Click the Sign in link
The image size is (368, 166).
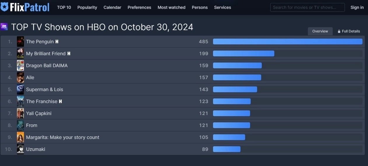pos(357,7)
